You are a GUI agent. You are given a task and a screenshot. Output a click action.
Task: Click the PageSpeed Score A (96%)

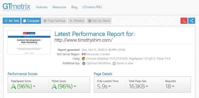click(x=21, y=86)
